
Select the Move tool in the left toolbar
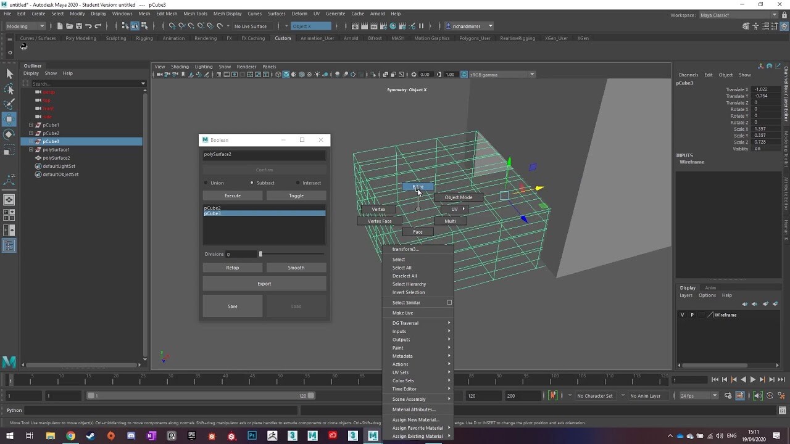click(x=9, y=118)
